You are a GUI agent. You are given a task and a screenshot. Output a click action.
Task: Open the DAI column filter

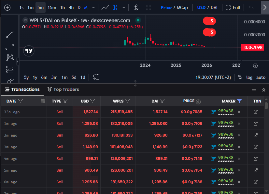click(x=162, y=101)
